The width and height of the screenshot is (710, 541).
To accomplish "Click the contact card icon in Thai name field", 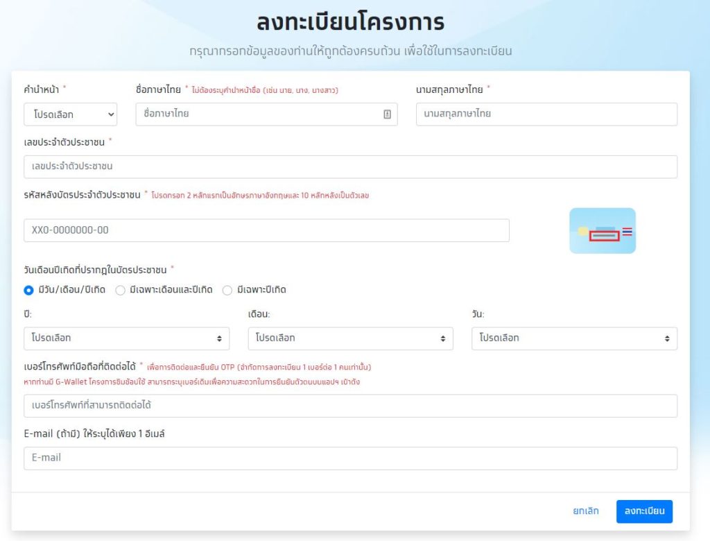I will point(387,114).
